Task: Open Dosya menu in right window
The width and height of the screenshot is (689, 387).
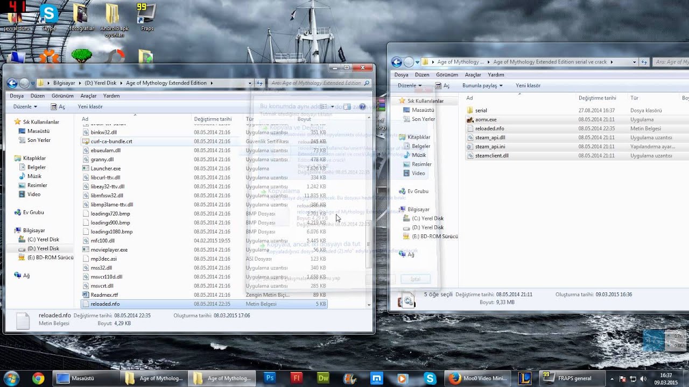Action: point(401,75)
